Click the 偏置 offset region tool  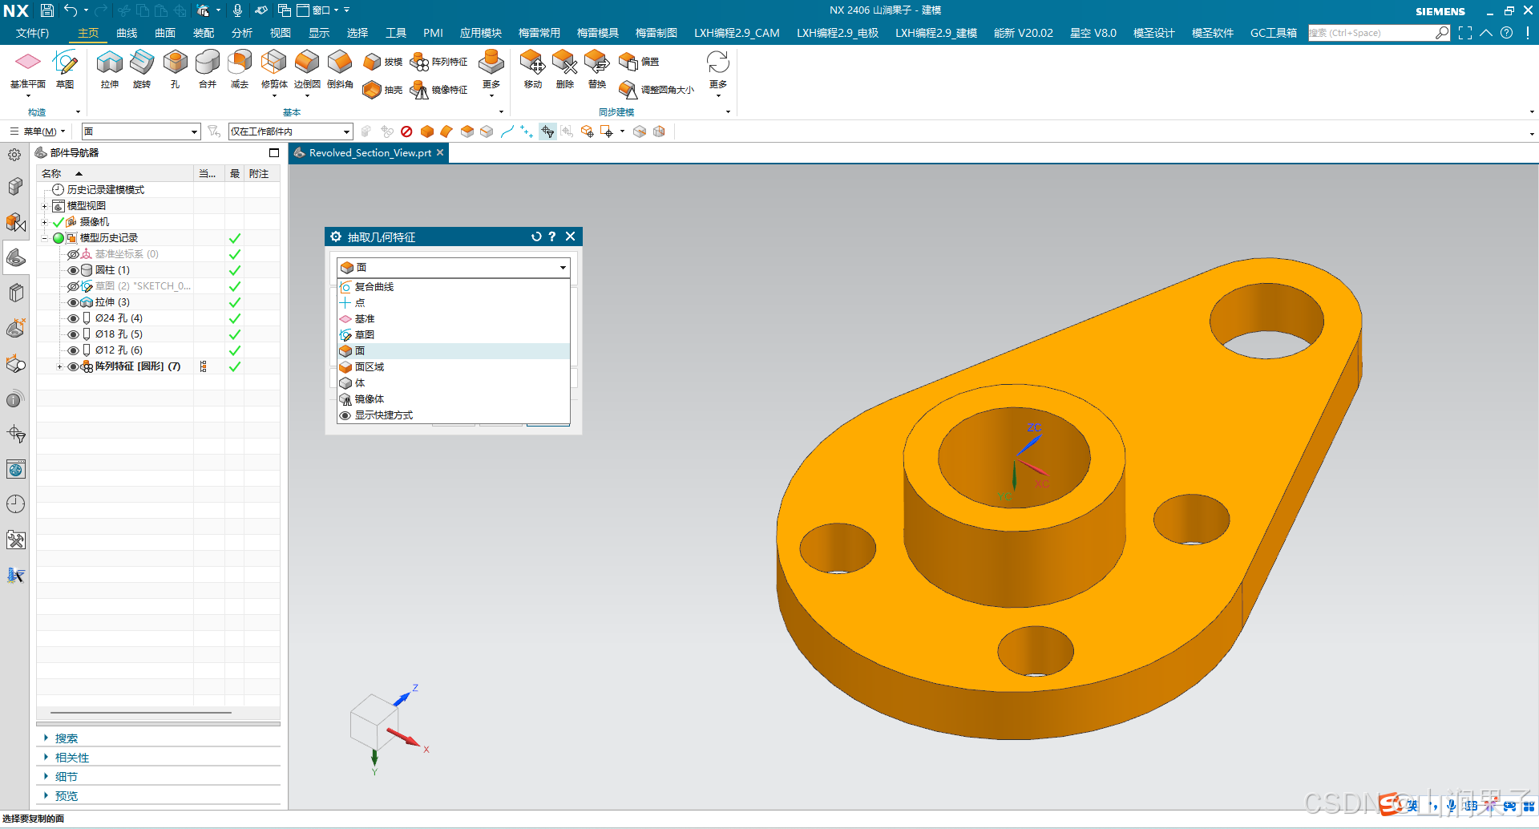click(639, 62)
